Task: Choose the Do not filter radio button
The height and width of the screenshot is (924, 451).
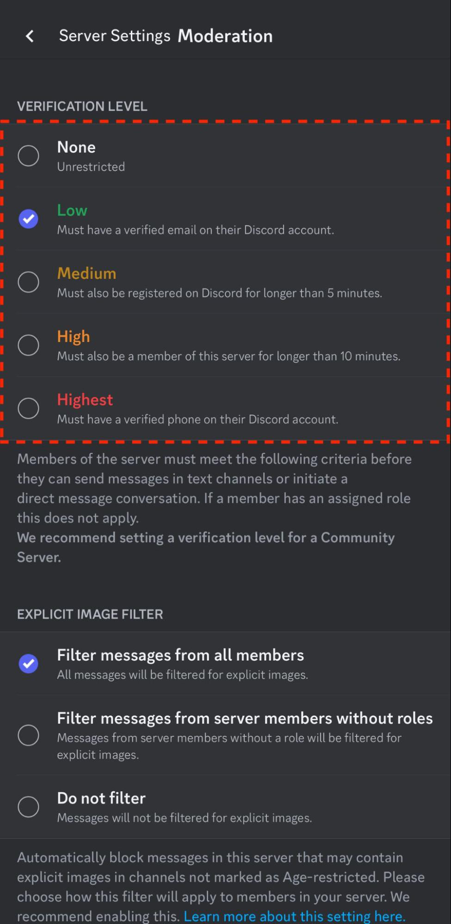Action: pyautogui.click(x=28, y=807)
